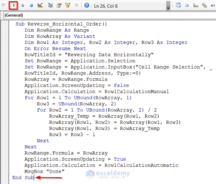Expand the Toolbar Options dropdown arrow

pyautogui.click(x=168, y=6)
